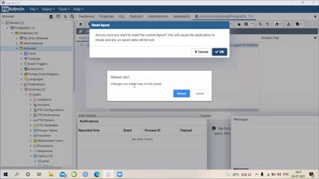This screenshot has width=319, height=179.
Task: Open dropdown arrow next to the hand cursor group
Action: [252, 24]
